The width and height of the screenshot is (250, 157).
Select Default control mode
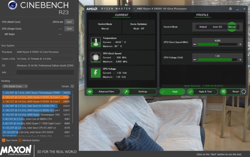(203, 27)
